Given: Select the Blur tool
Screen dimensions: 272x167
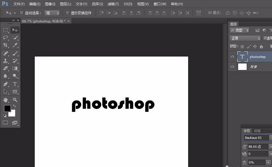Looking at the screenshot, I should click(5, 76).
